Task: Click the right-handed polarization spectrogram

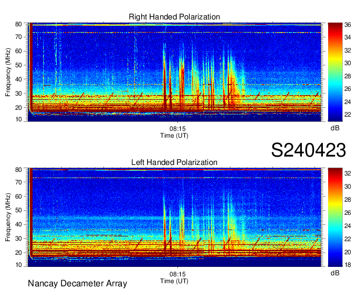Action: pyautogui.click(x=174, y=72)
